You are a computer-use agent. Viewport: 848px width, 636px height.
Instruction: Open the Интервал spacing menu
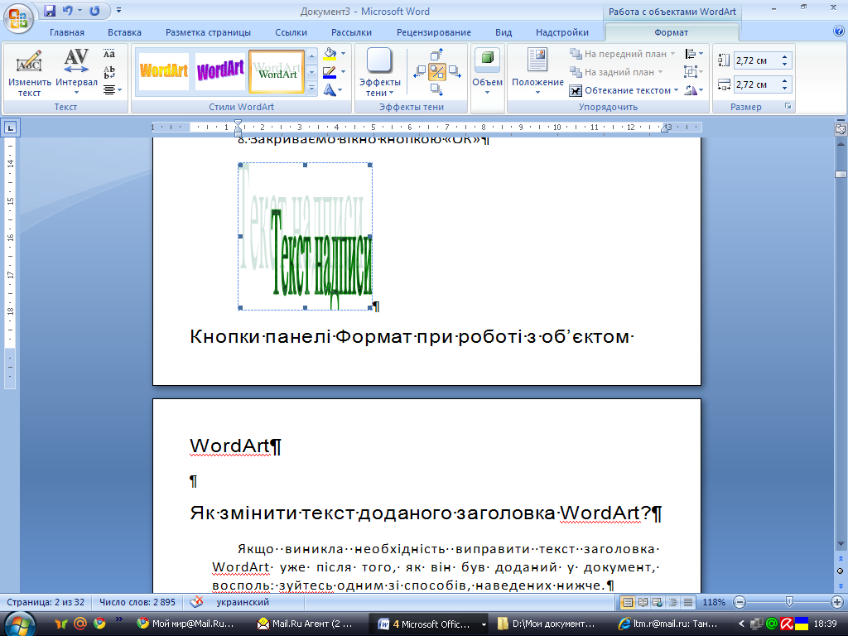(x=76, y=73)
